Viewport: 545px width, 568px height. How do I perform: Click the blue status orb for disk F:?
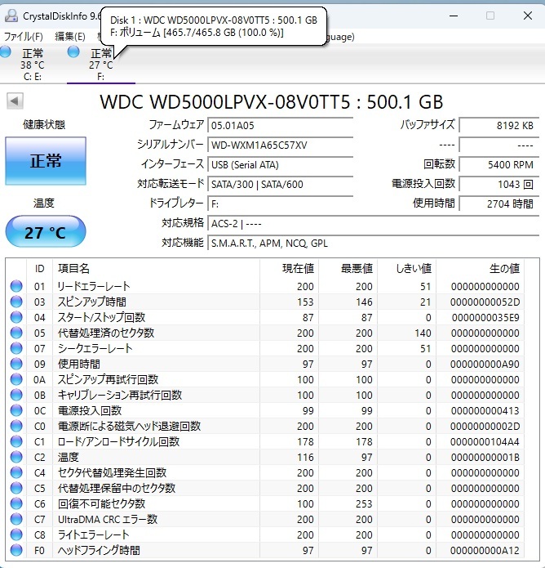coord(73,51)
